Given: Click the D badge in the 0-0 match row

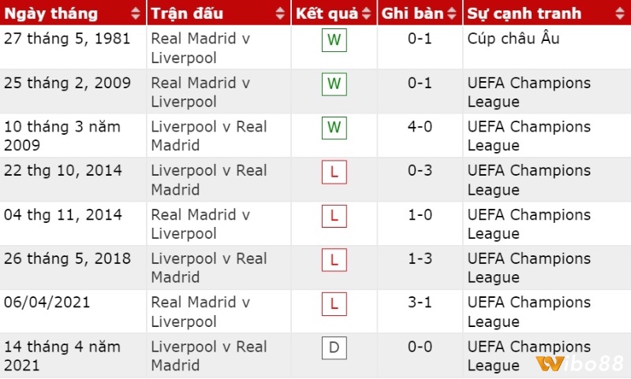Looking at the screenshot, I should click(x=334, y=347).
